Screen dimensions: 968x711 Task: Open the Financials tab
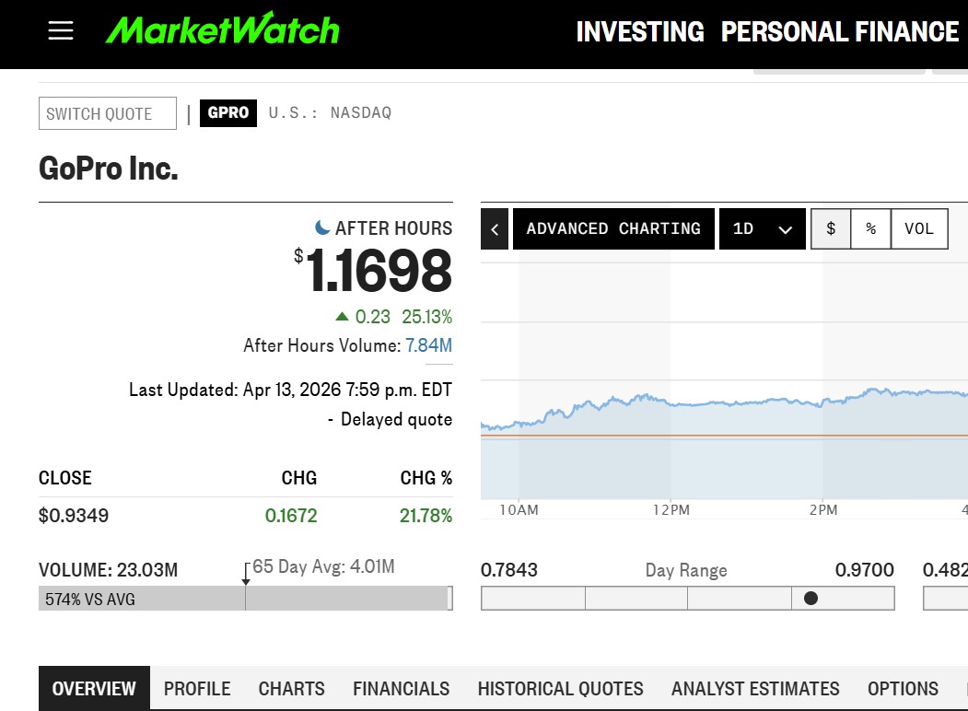(x=401, y=688)
